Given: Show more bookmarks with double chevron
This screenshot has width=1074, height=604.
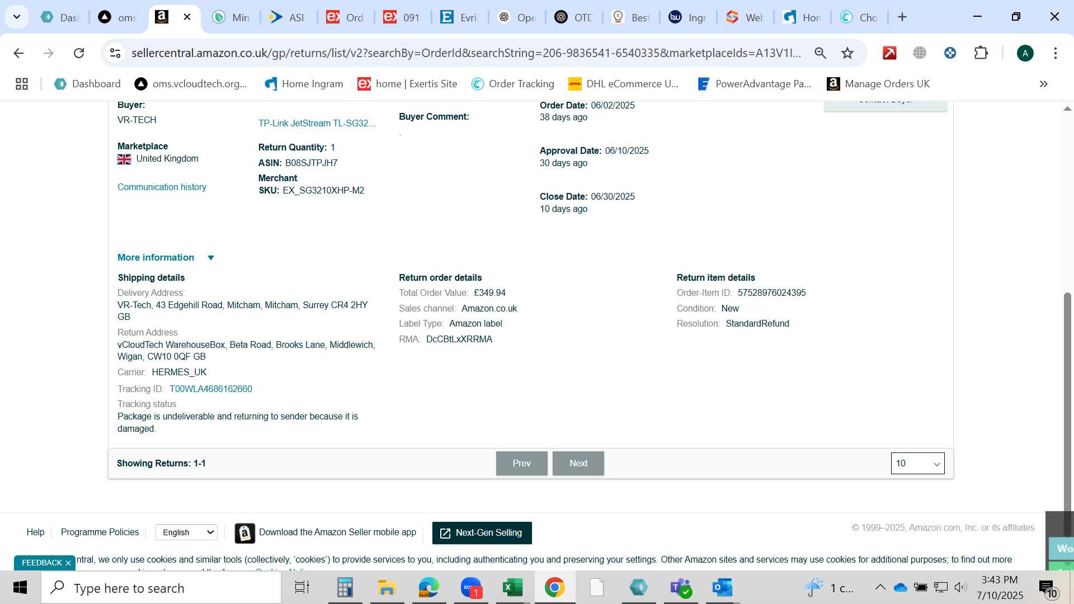Looking at the screenshot, I should coord(1043,84).
